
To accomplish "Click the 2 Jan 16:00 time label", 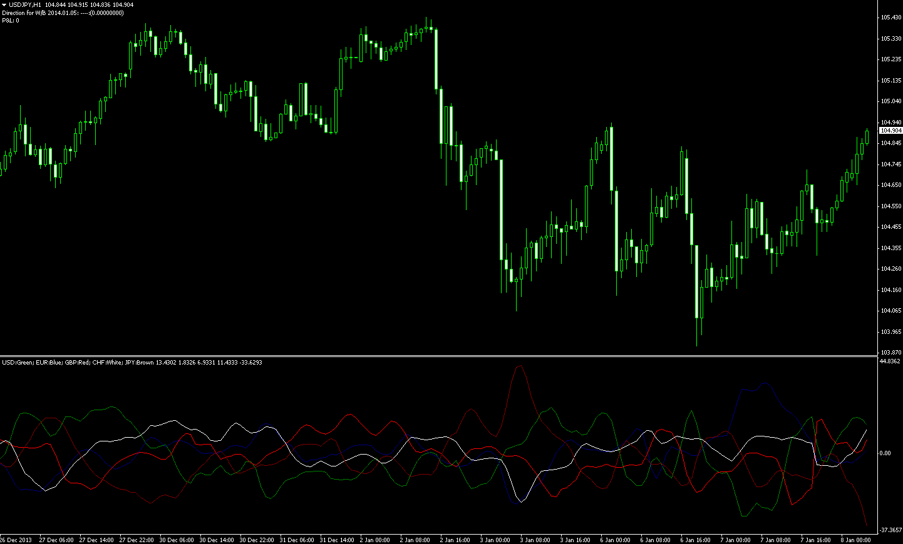I will pyautogui.click(x=455, y=540).
